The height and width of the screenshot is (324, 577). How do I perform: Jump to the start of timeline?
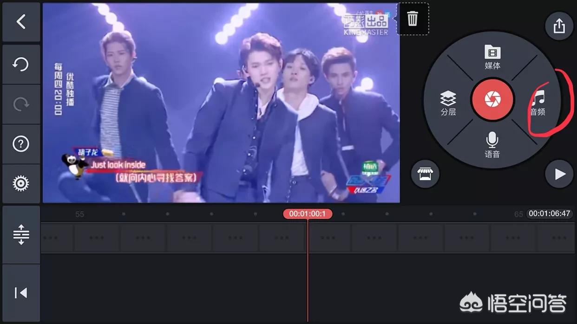(21, 293)
